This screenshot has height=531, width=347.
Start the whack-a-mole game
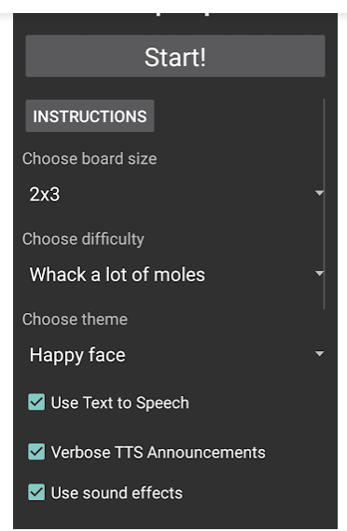pyautogui.click(x=175, y=56)
